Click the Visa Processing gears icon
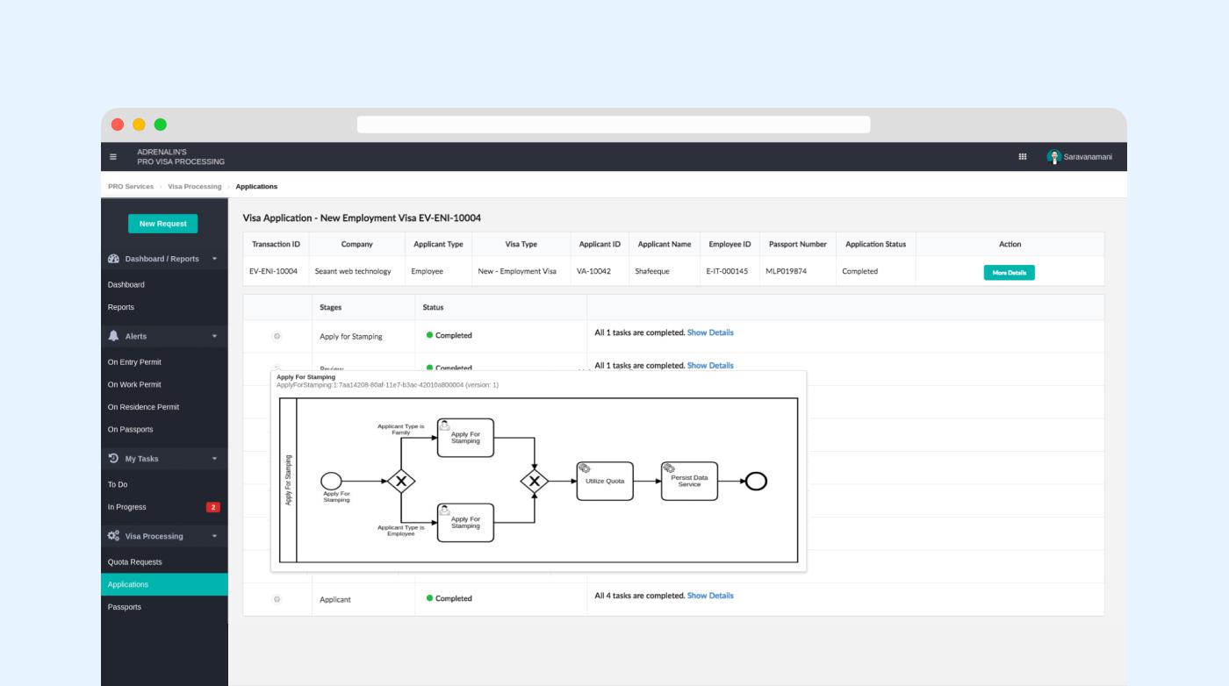The height and width of the screenshot is (686, 1229). coord(113,536)
